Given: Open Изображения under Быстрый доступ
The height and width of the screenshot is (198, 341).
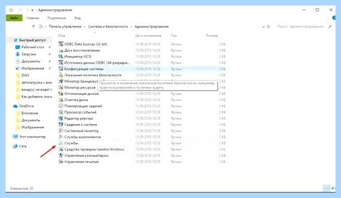Looking at the screenshot, I should pos(32,69).
